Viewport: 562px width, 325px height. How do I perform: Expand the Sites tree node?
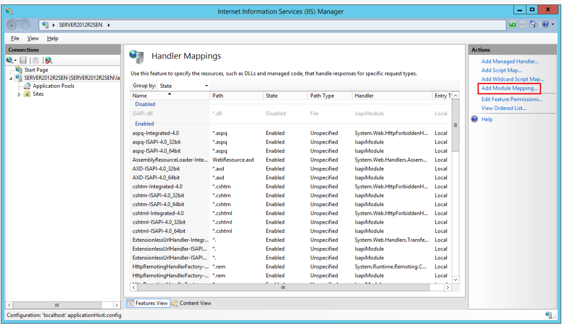click(19, 95)
